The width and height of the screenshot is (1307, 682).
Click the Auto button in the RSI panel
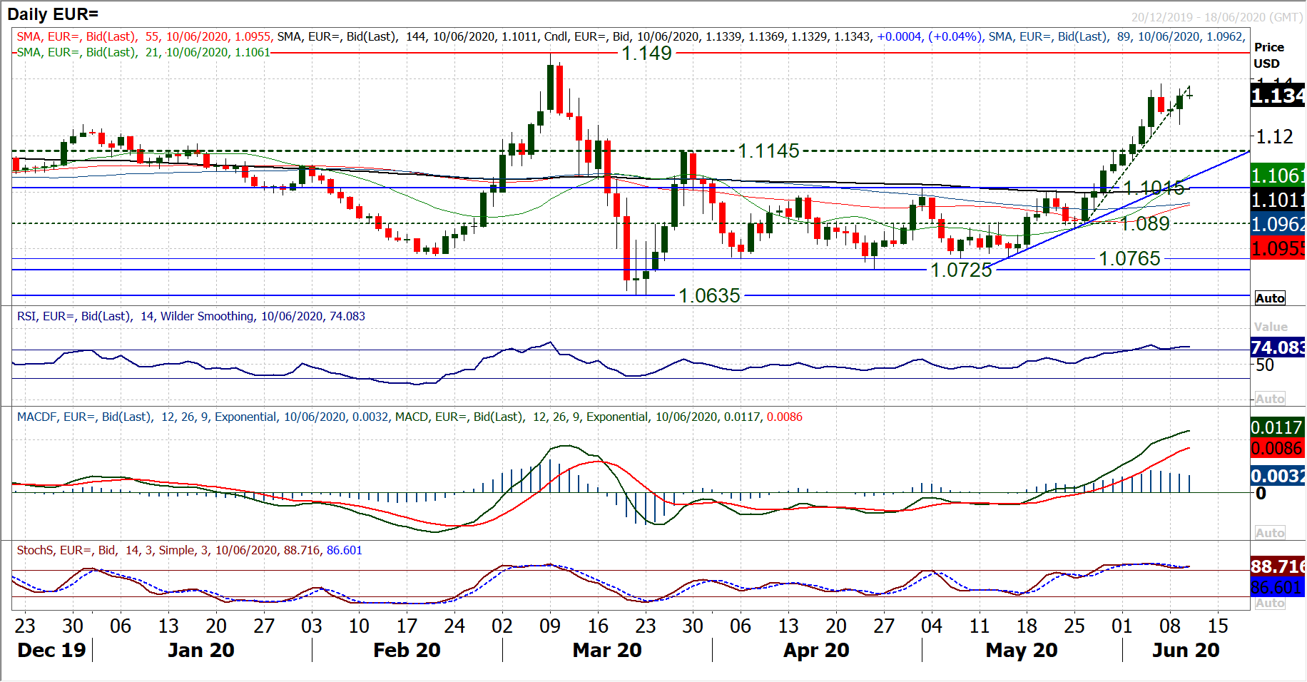point(1270,399)
